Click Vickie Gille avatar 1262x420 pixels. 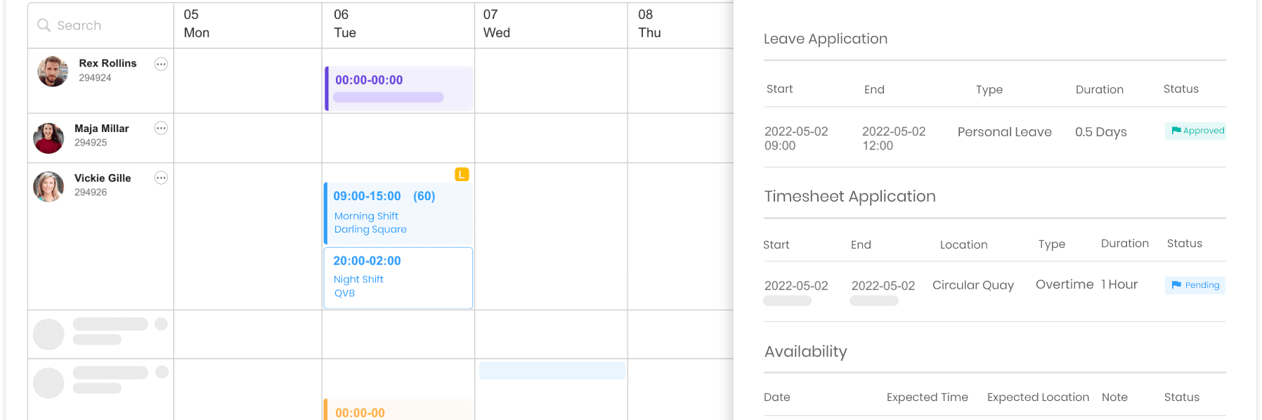pyautogui.click(x=48, y=187)
